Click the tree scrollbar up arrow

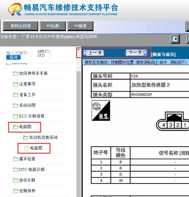[x=79, y=49]
